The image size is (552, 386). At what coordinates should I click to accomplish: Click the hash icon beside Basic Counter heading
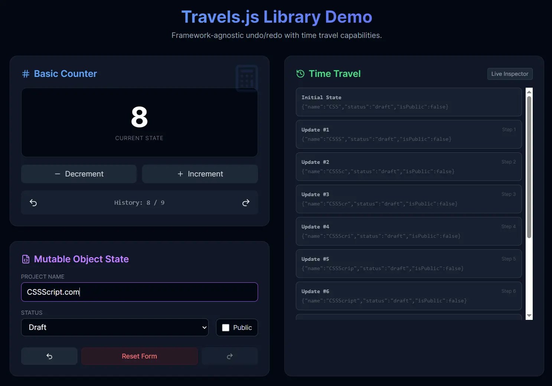(x=25, y=74)
